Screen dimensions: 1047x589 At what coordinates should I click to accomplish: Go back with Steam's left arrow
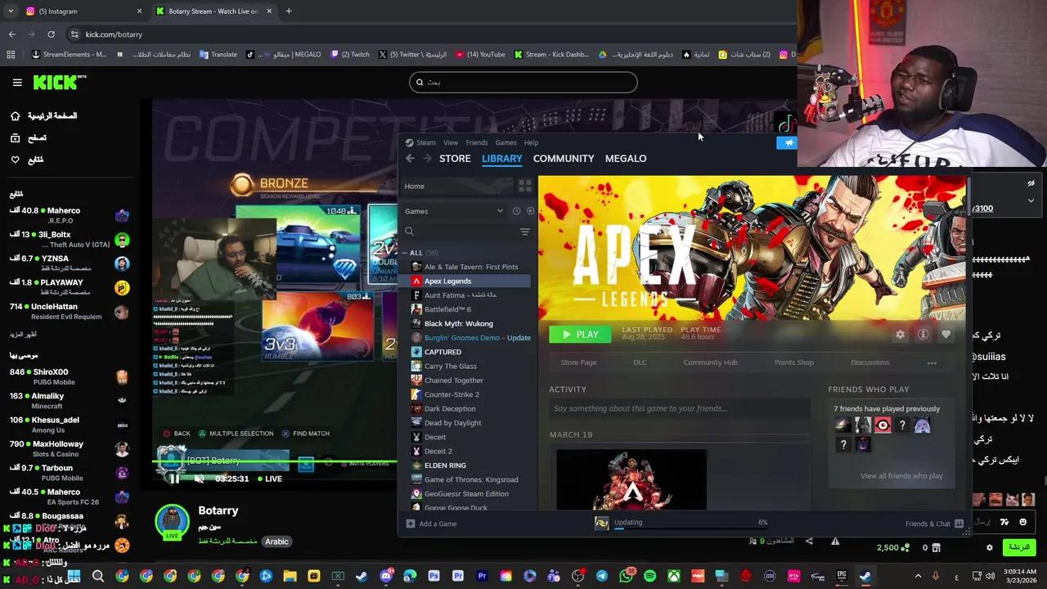pyautogui.click(x=410, y=159)
